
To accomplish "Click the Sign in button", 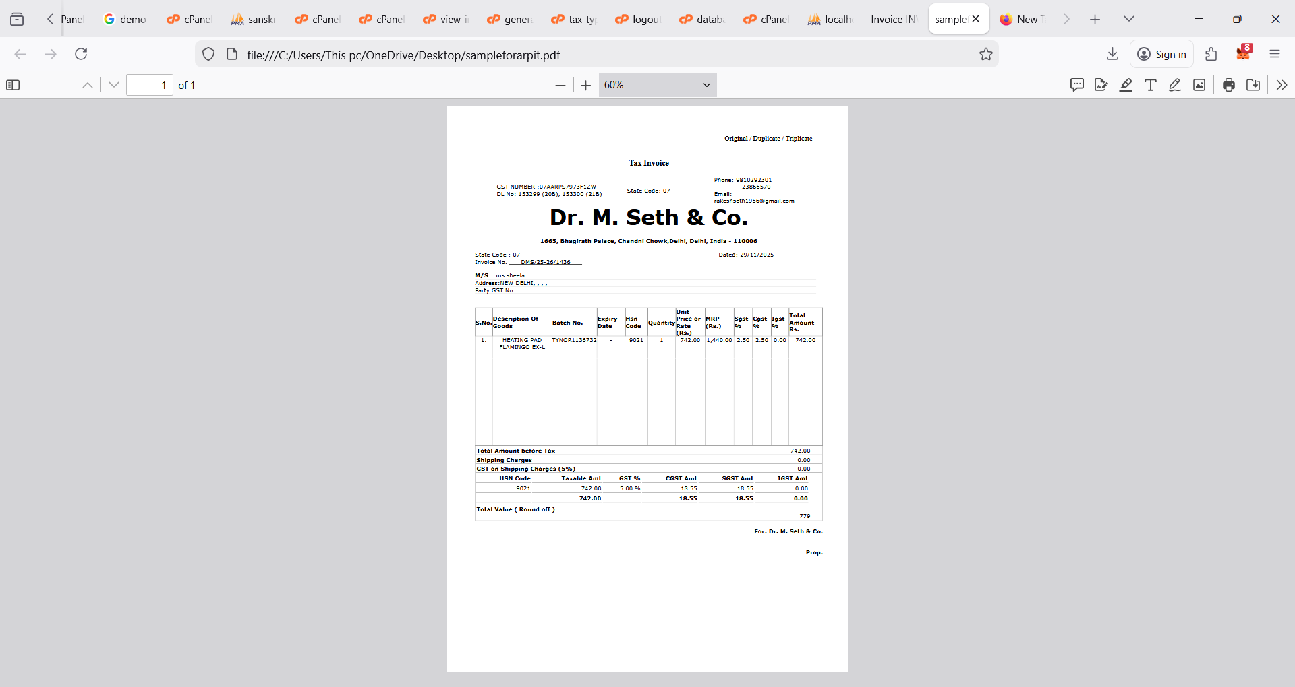I will click(1161, 55).
